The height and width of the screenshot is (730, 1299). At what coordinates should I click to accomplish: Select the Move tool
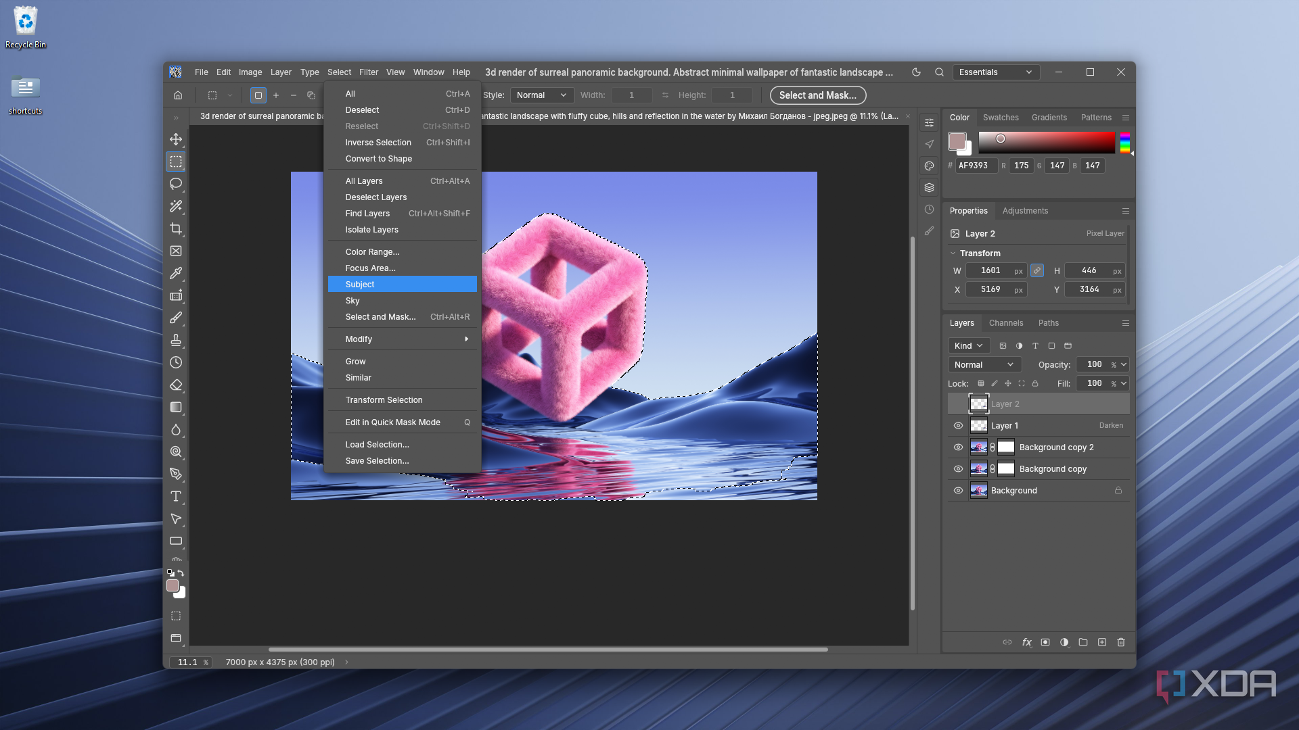click(x=176, y=139)
